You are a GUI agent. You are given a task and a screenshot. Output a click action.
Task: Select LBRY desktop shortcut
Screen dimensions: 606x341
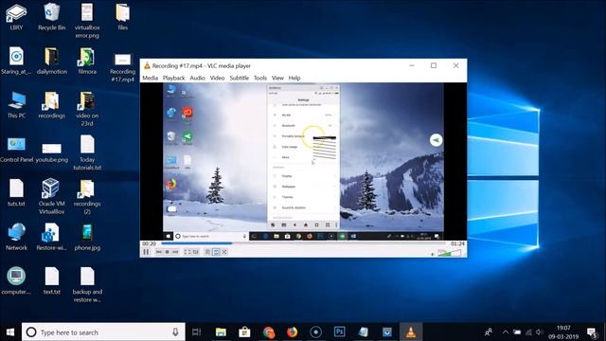16,17
